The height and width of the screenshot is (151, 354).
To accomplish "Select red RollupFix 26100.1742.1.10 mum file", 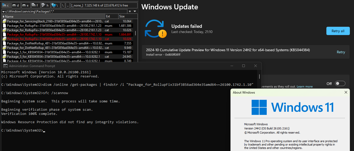I will tap(67, 34).
